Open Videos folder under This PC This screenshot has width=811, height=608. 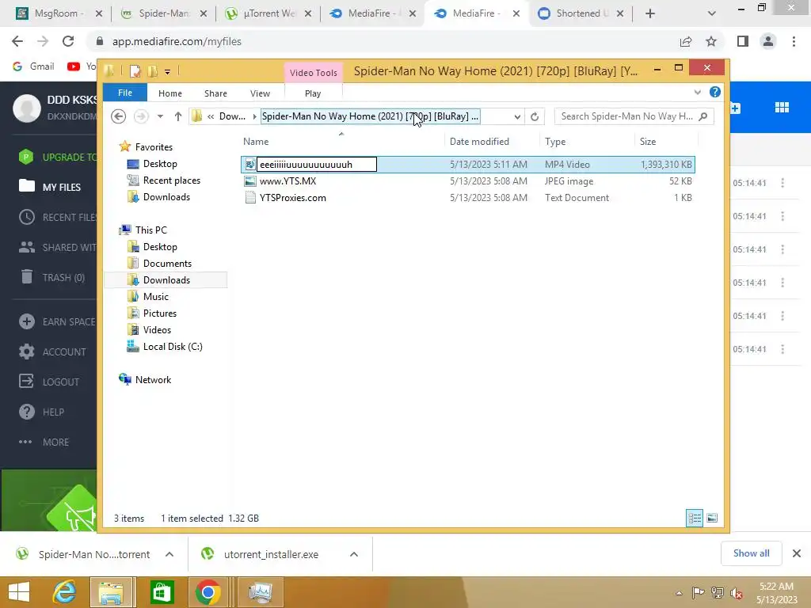click(x=157, y=330)
